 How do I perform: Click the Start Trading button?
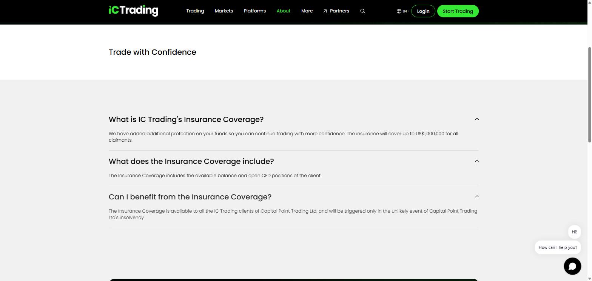click(x=458, y=11)
